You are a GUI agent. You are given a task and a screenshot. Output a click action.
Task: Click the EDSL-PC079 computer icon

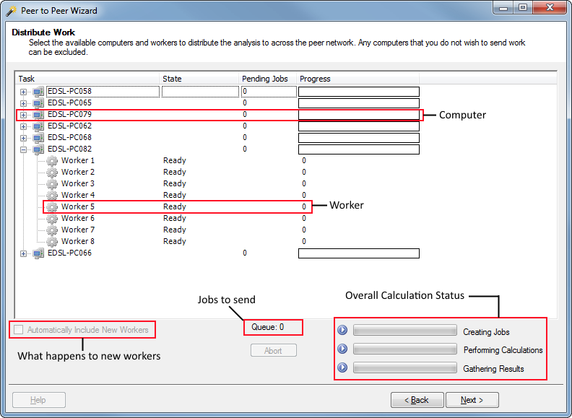tap(38, 115)
